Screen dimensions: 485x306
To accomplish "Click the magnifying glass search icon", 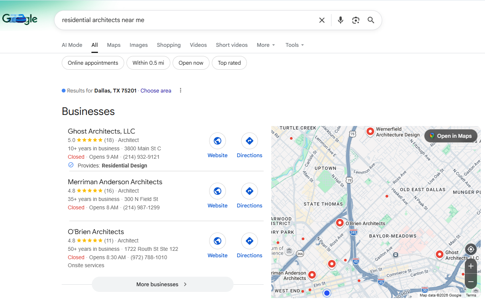I will [371, 20].
